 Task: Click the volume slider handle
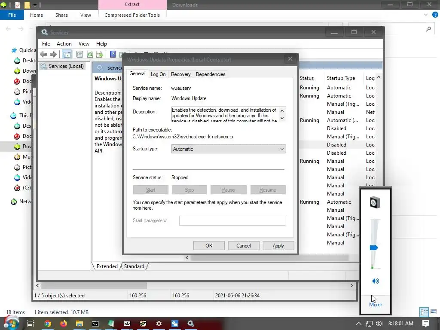click(x=374, y=248)
